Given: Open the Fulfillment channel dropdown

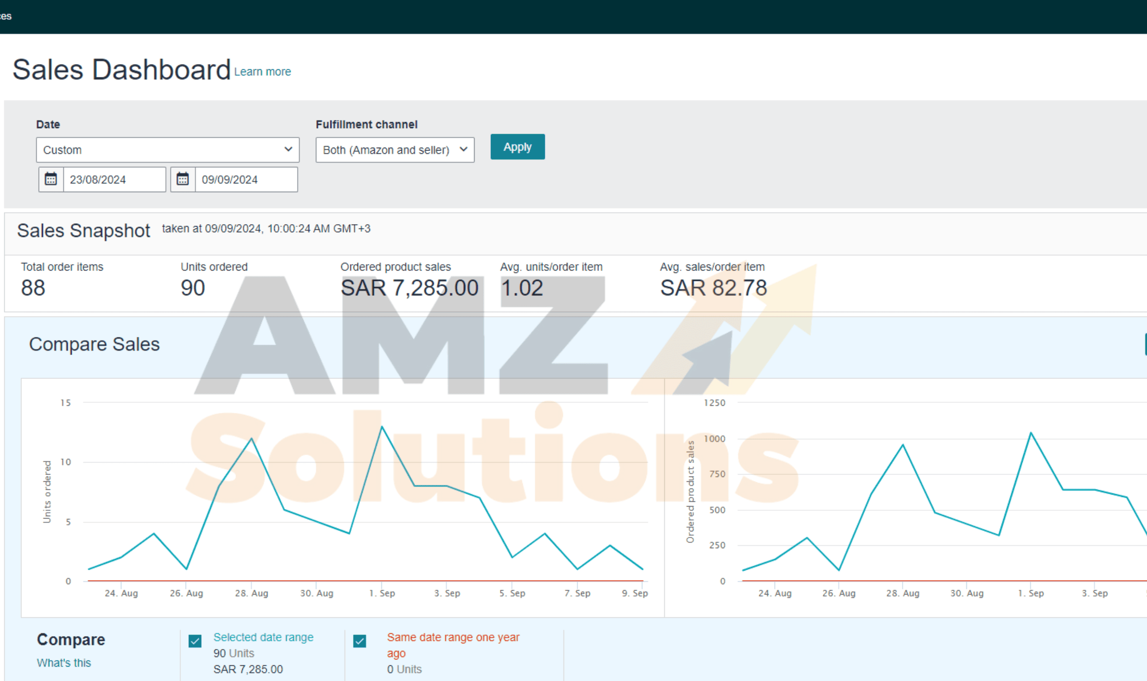Looking at the screenshot, I should click(395, 150).
